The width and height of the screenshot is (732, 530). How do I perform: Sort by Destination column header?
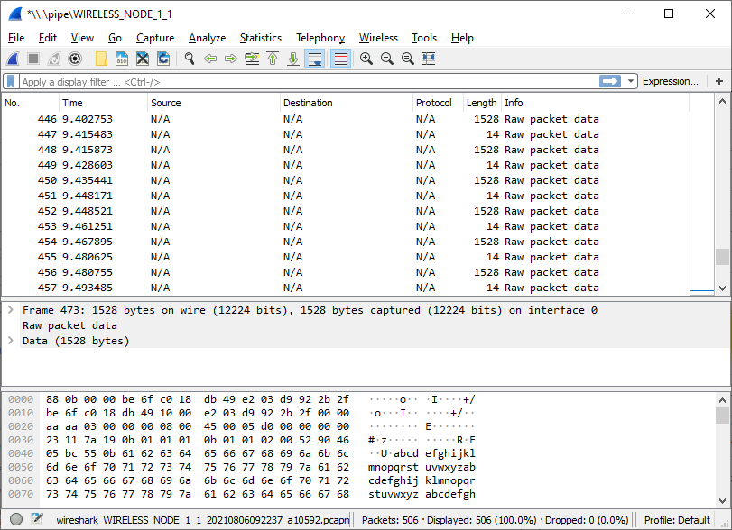pyautogui.click(x=347, y=103)
